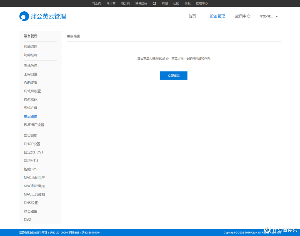
Task: Select 局域网设置 in sidebar
Action: [x=32, y=91]
